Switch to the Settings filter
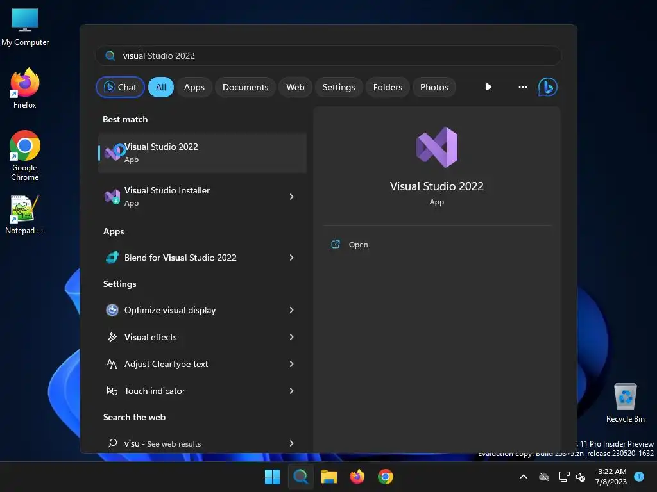657x492 pixels. coord(339,87)
